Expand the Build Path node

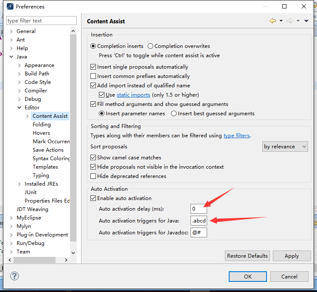[x=20, y=74]
